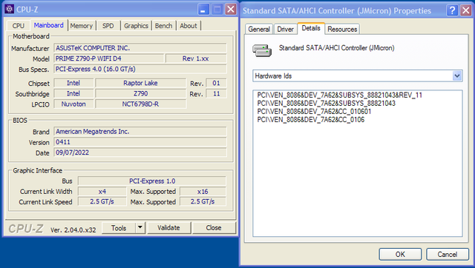Close the CPU-Z window with X
The width and height of the screenshot is (475, 268).
click(231, 10)
